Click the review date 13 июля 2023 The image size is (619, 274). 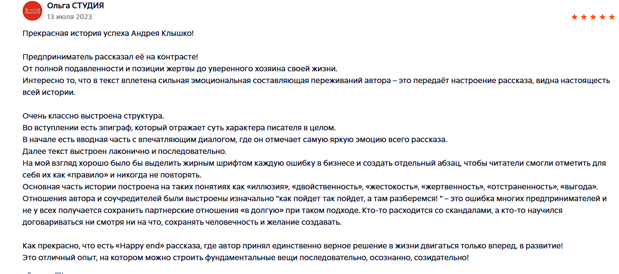click(x=69, y=17)
